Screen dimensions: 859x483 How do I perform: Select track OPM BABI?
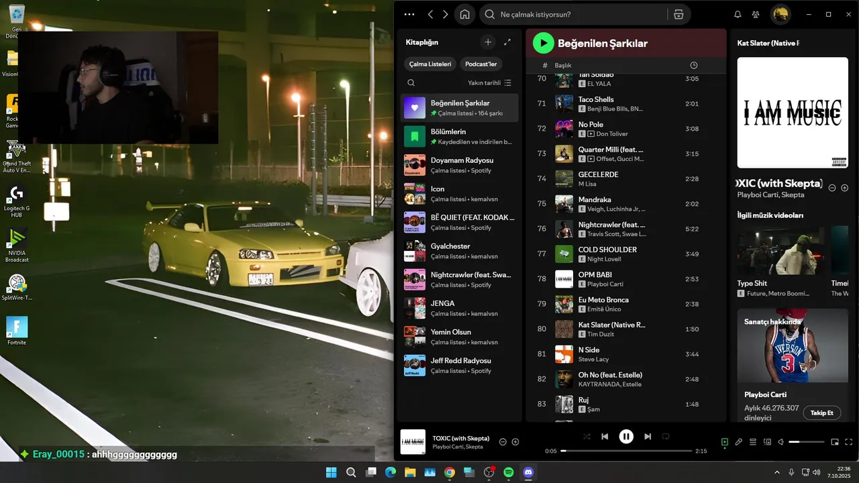coord(625,279)
